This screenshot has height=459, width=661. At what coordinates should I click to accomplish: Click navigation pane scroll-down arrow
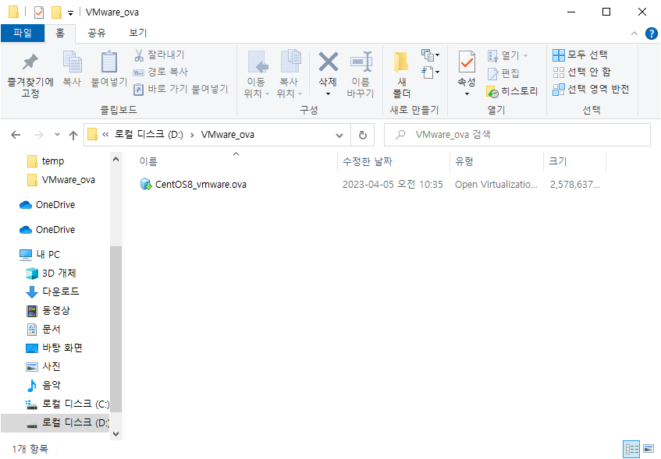pos(116,434)
